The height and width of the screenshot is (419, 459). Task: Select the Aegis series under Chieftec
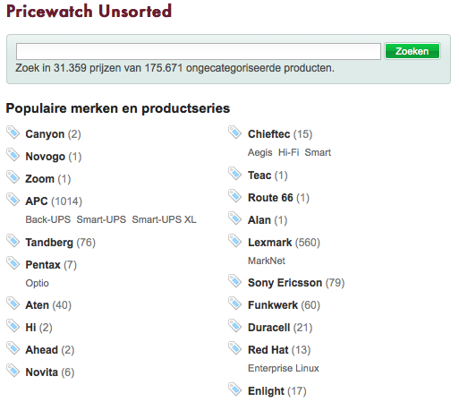pos(260,152)
